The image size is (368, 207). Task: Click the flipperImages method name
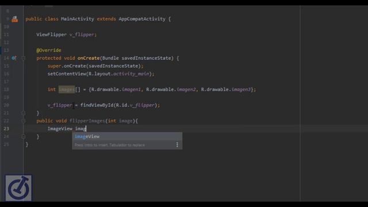pyautogui.click(x=87, y=121)
